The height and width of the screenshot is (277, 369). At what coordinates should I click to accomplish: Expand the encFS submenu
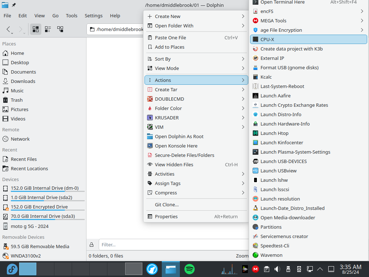click(x=308, y=11)
